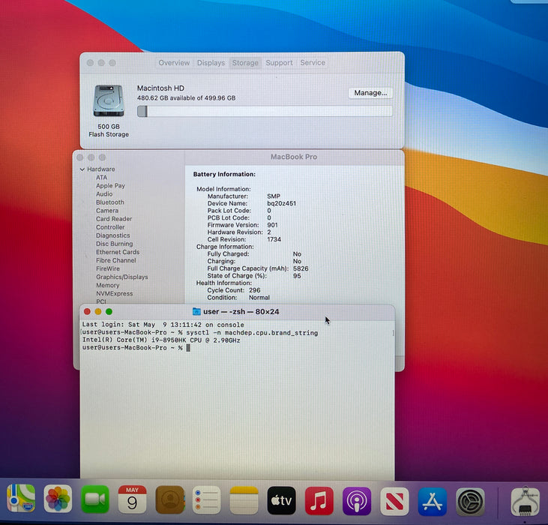
Task: Click the Macintosh HD drive icon
Action: pyautogui.click(x=109, y=100)
